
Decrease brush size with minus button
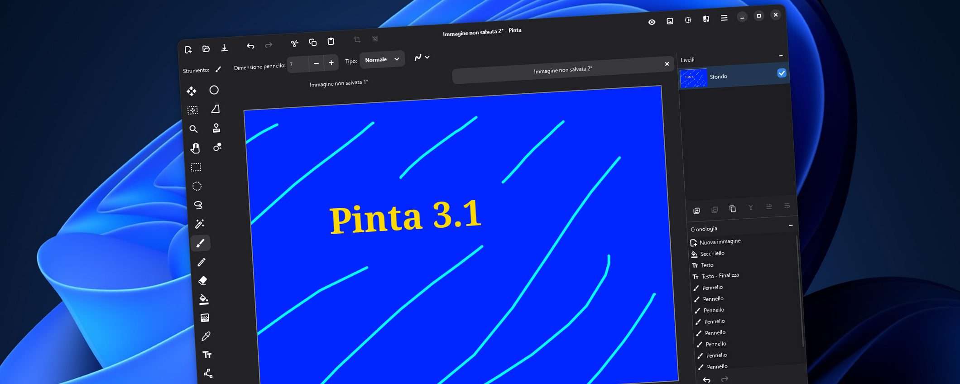(316, 63)
